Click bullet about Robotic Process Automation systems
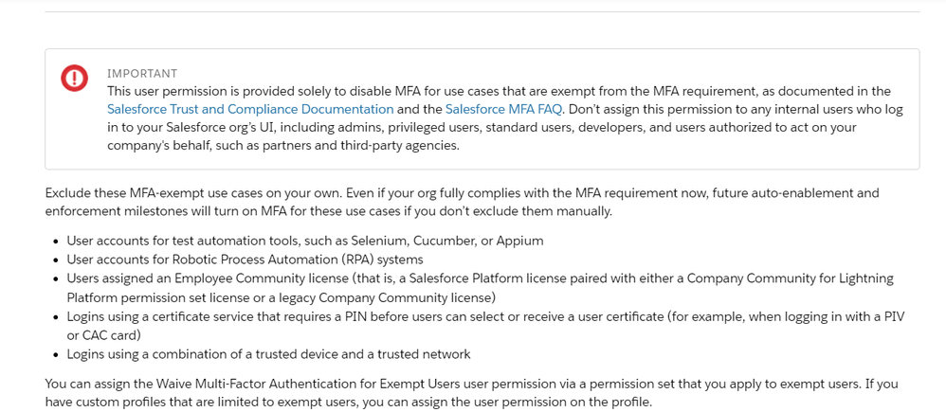The width and height of the screenshot is (946, 412). [245, 260]
